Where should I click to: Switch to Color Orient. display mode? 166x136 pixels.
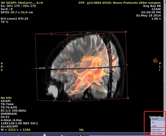pos(157,134)
